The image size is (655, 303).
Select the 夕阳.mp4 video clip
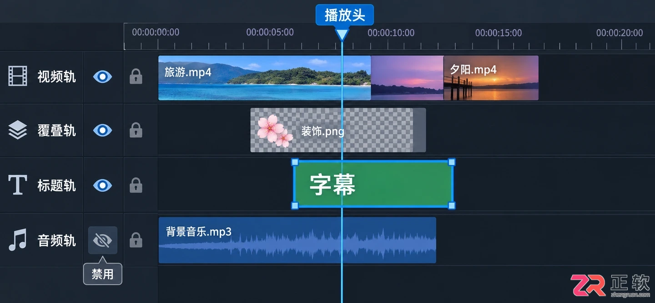tap(491, 78)
